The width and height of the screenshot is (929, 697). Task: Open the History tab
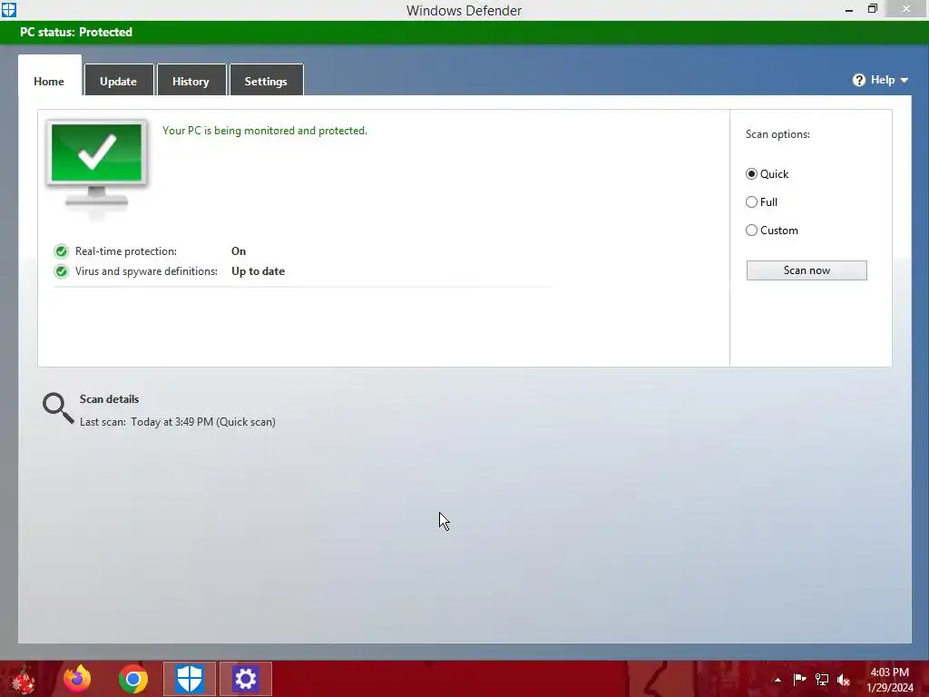coord(191,81)
